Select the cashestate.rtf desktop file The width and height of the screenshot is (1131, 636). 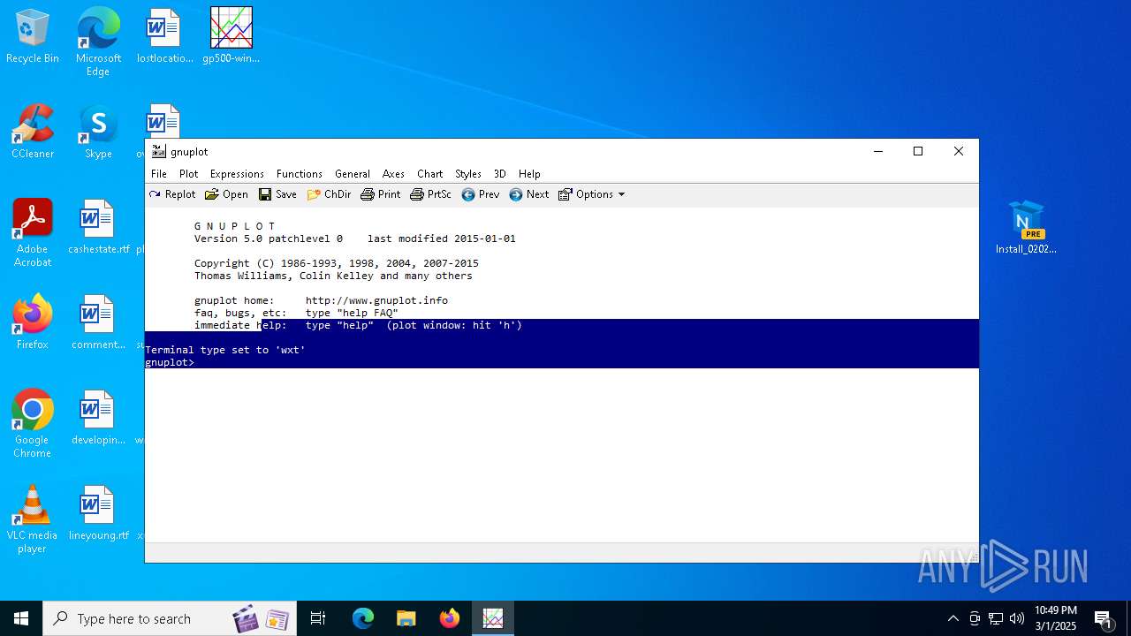click(98, 227)
